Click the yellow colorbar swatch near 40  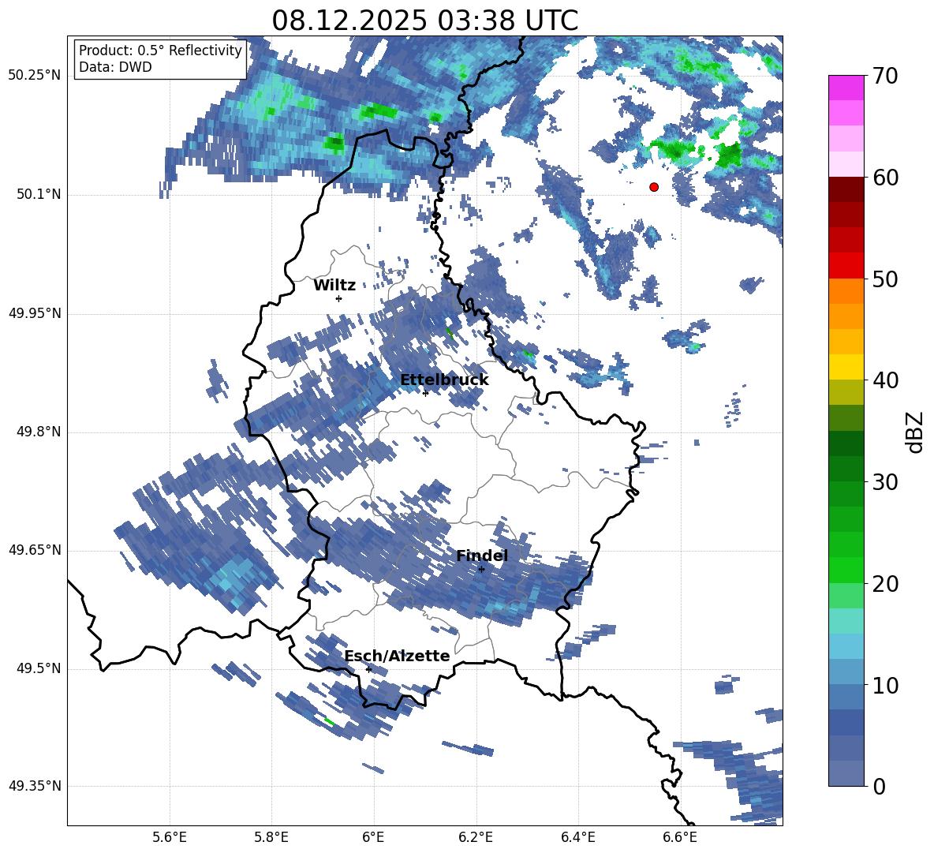[x=846, y=367]
